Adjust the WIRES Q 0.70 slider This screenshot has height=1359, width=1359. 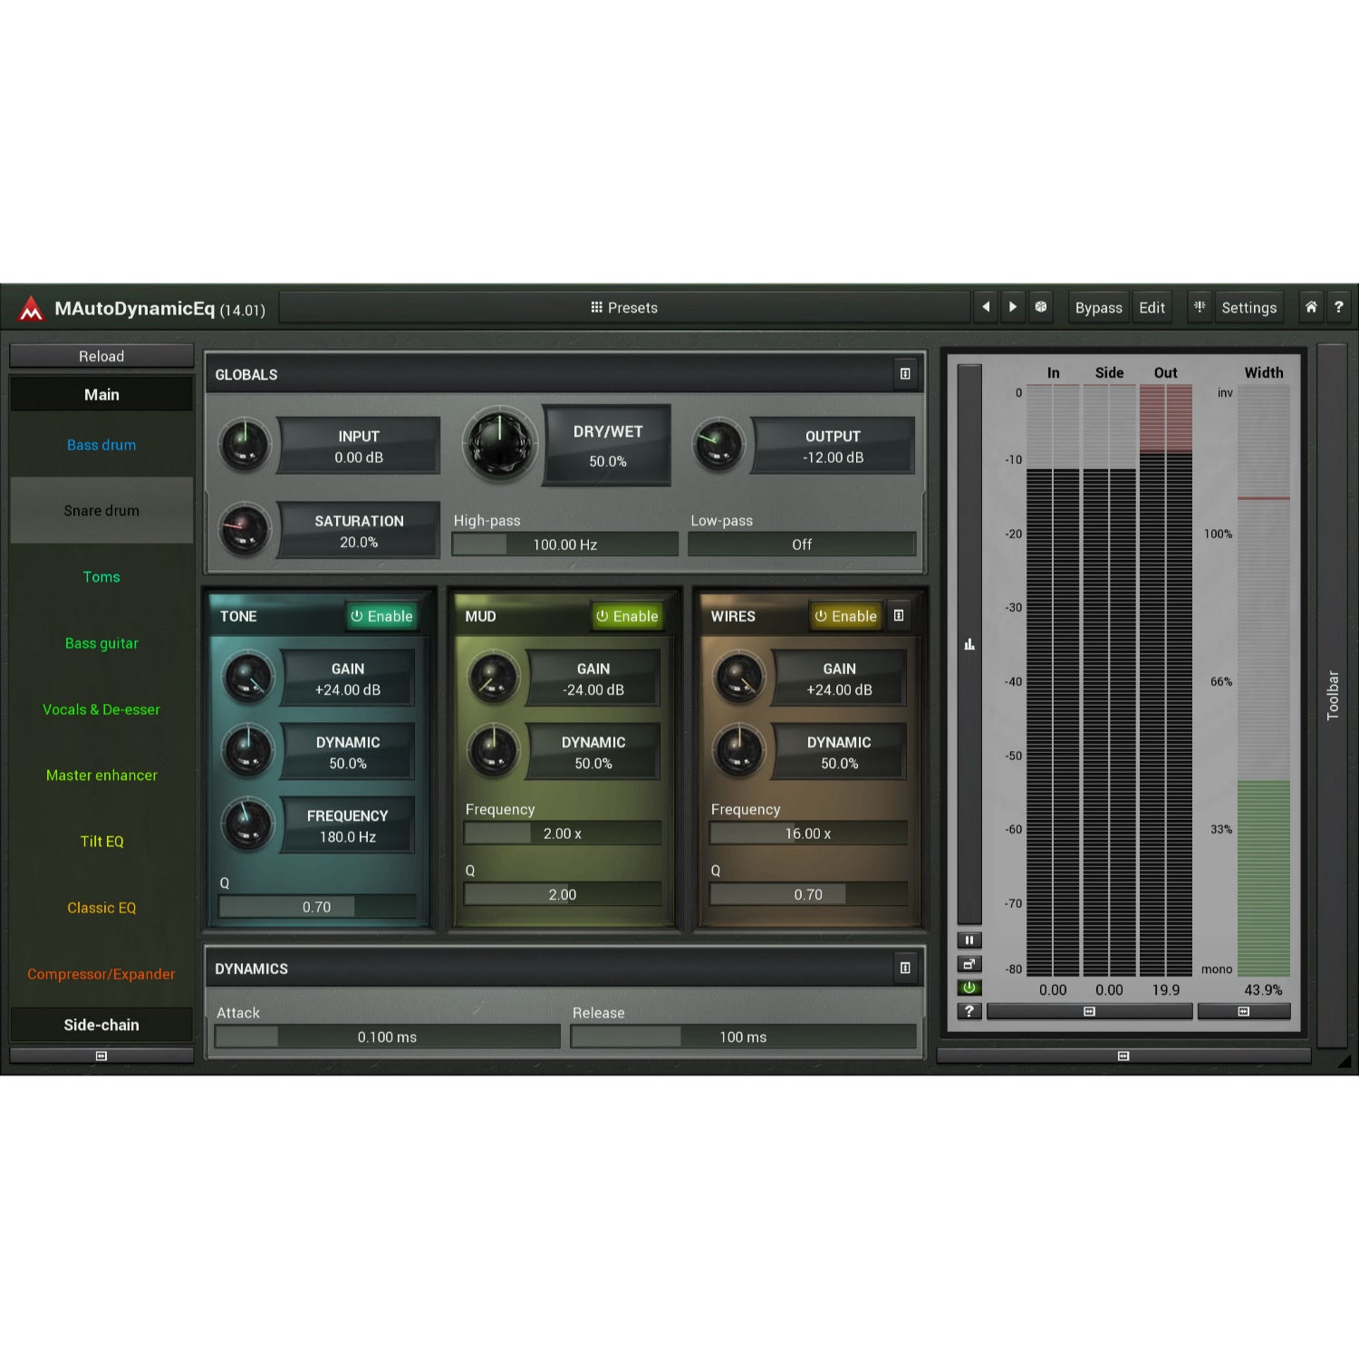(808, 895)
